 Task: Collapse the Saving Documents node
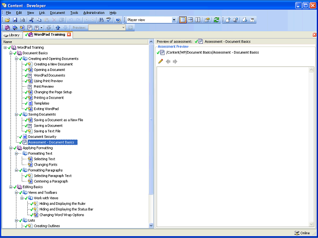click(x=16, y=115)
